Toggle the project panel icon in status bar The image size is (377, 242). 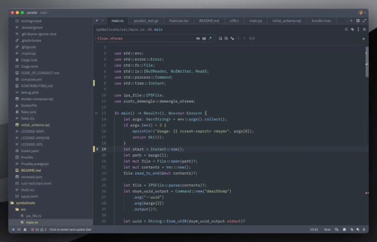pyautogui.click(x=13, y=229)
